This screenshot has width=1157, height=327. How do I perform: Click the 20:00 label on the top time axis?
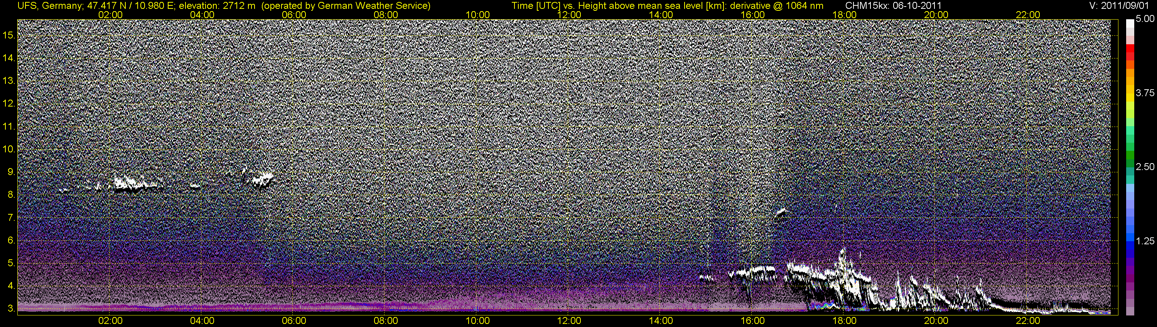click(936, 15)
